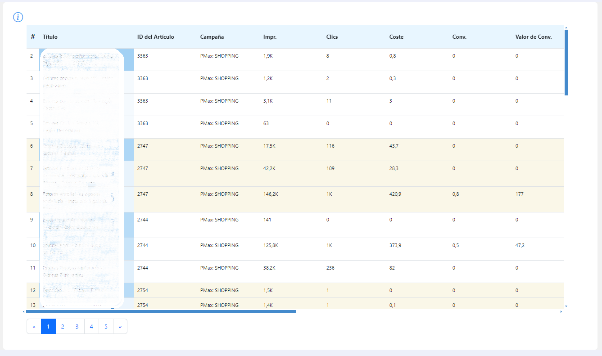602x356 pixels.
Task: Sort by the Impr. column header
Action: 270,37
